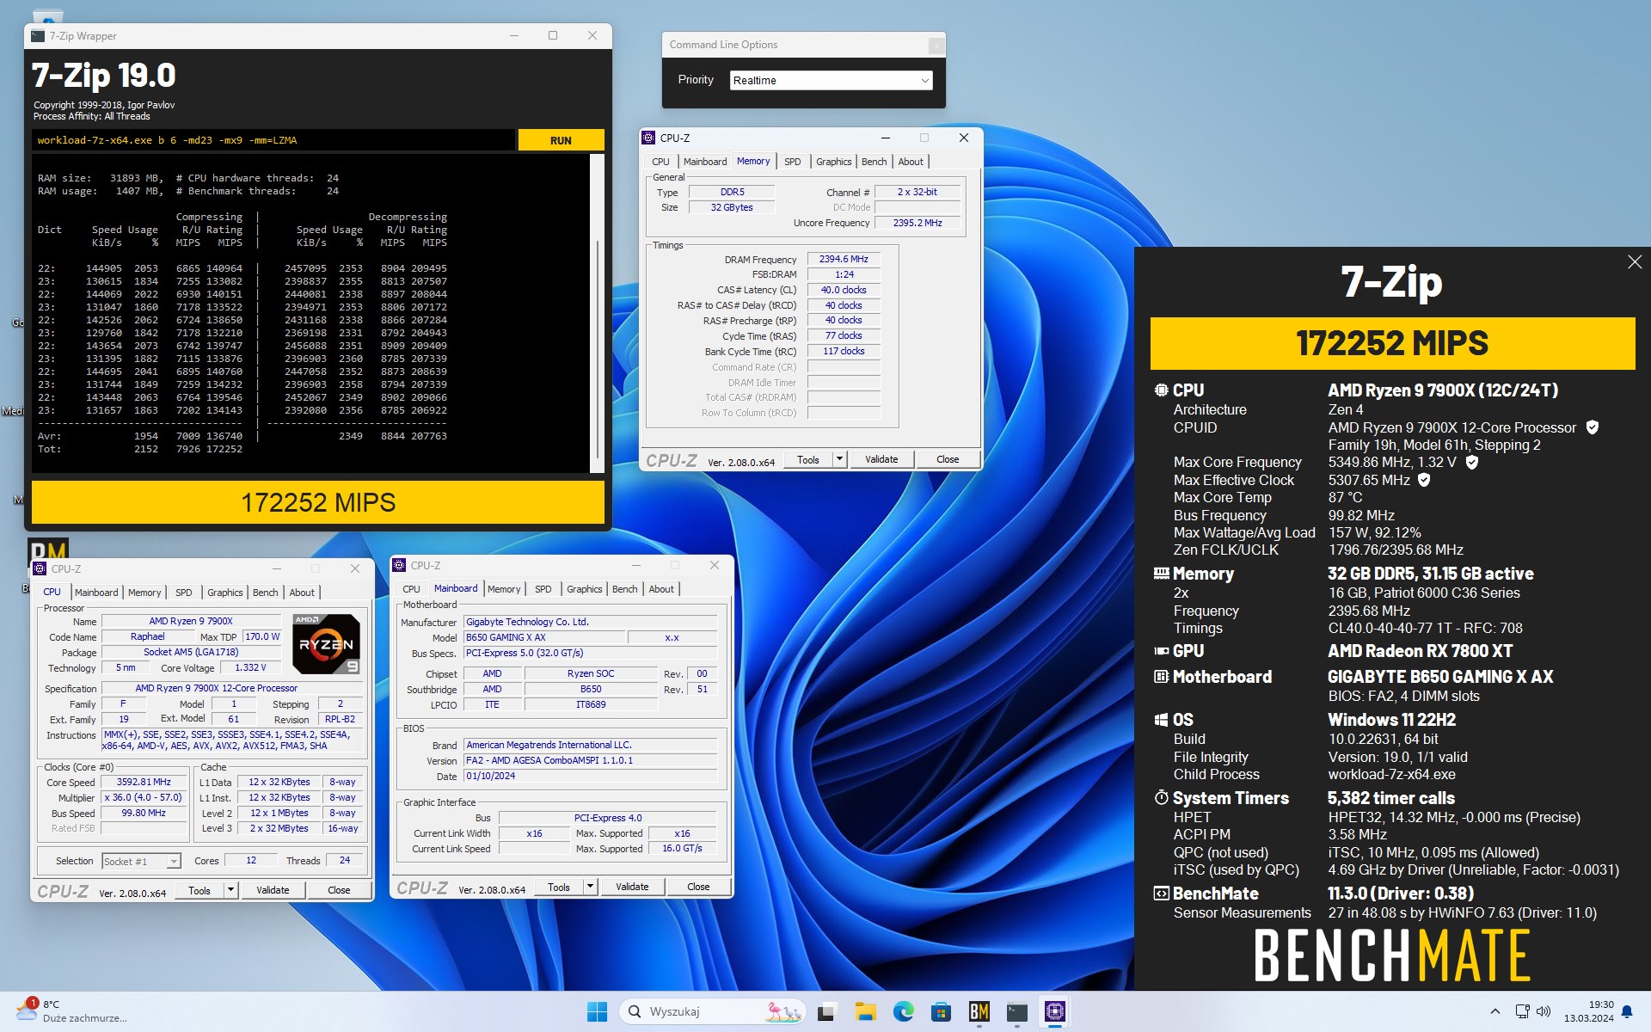Click the 7-Zip console output scrollbar

(597, 314)
